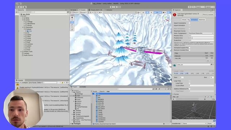Adjust the preview speed slider
Image resolution: width=231 pixels, height=130 pixels.
pyautogui.click(x=205, y=99)
